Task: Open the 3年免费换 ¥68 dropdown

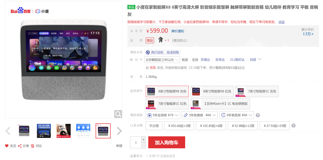Action: (200, 115)
